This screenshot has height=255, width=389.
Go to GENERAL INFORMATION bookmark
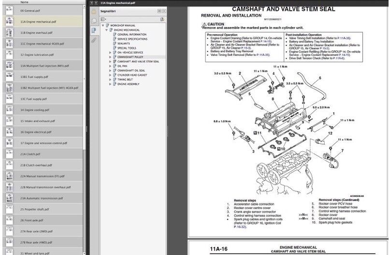pyautogui.click(x=132, y=34)
